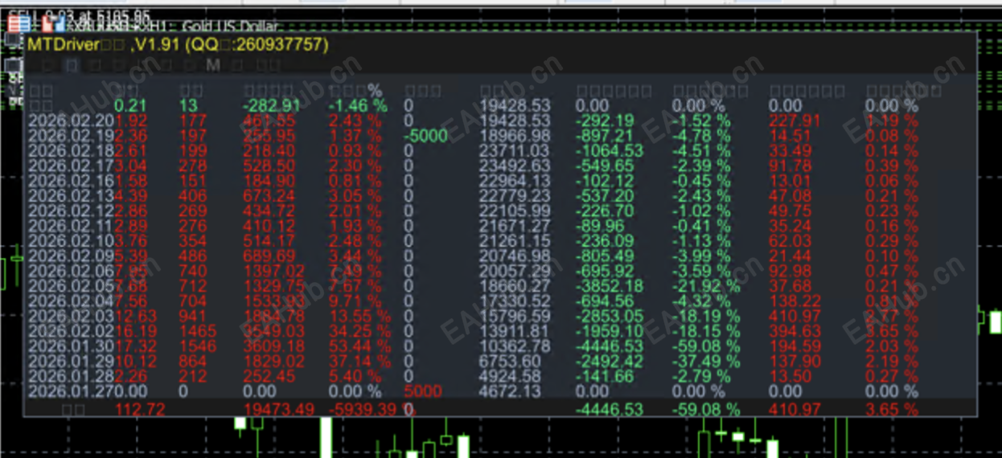Switch to the M tab in MTDriver panel
1002x458 pixels.
point(213,65)
